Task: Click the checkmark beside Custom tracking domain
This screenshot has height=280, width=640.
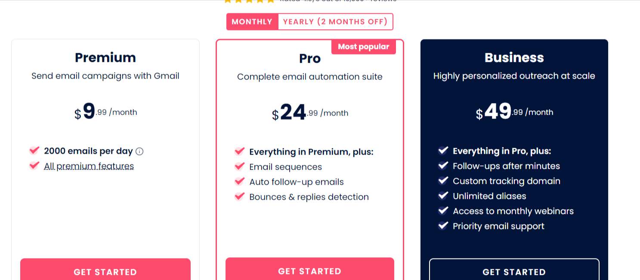Action: tap(443, 180)
